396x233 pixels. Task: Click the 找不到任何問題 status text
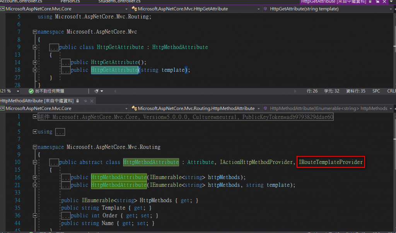[49, 91]
